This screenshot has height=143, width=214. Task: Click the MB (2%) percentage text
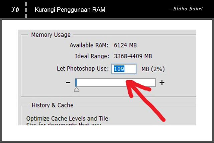pyautogui.click(x=153, y=69)
